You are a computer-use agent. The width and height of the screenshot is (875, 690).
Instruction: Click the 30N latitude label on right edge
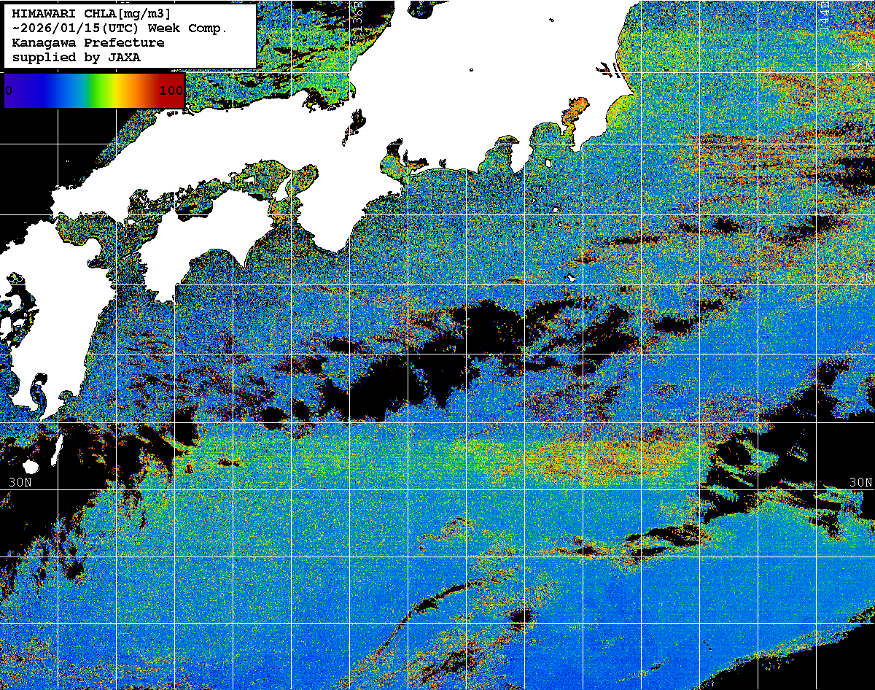860,482
